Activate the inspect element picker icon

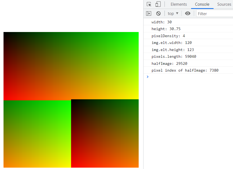pos(149,4)
